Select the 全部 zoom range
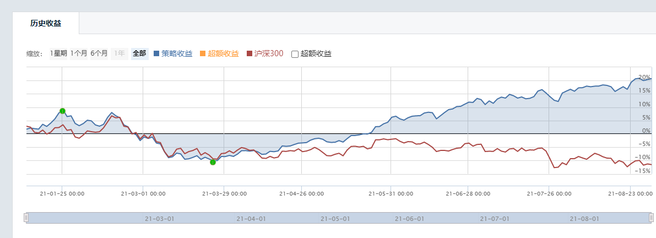 click(x=140, y=53)
